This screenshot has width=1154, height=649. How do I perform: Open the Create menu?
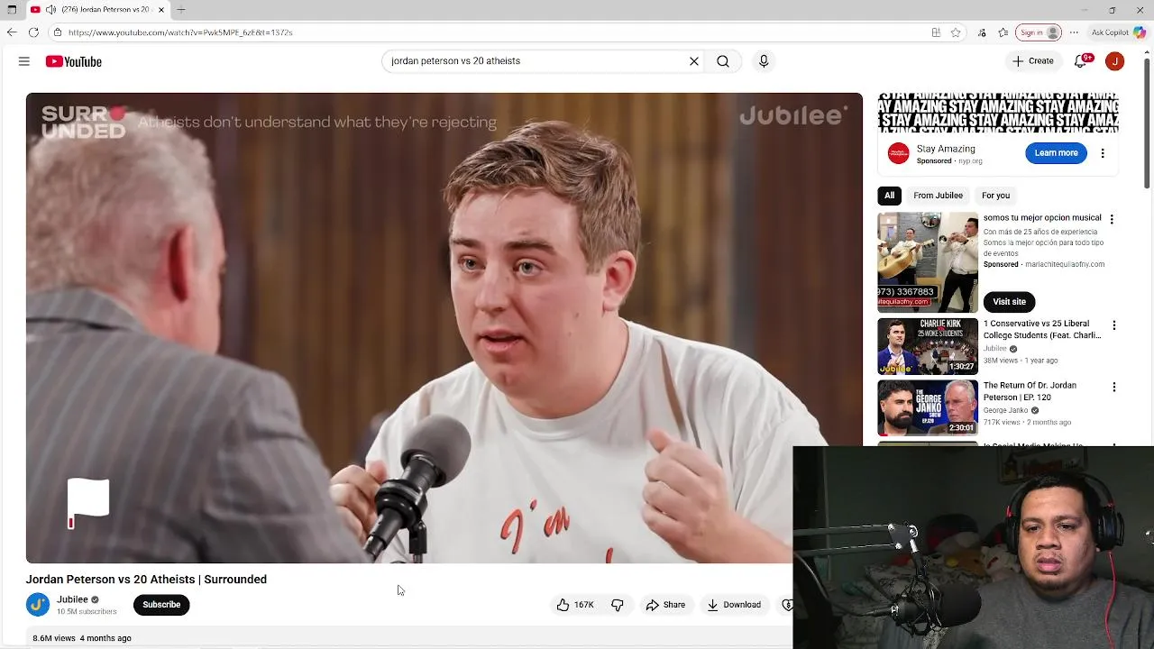click(1032, 61)
